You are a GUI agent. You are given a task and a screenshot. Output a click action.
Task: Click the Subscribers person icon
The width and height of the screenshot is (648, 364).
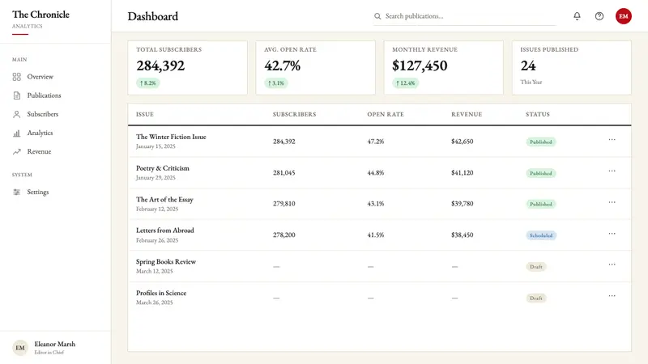16,114
